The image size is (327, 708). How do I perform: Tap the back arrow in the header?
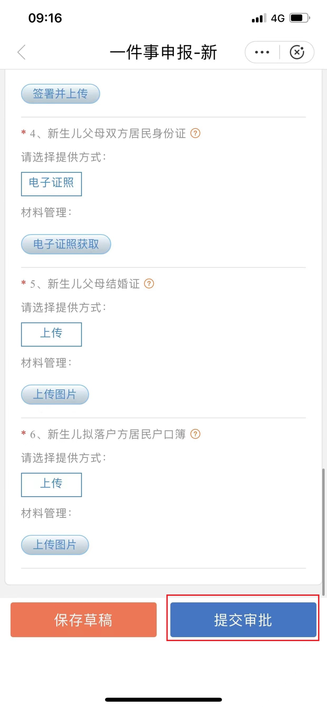pyautogui.click(x=22, y=52)
